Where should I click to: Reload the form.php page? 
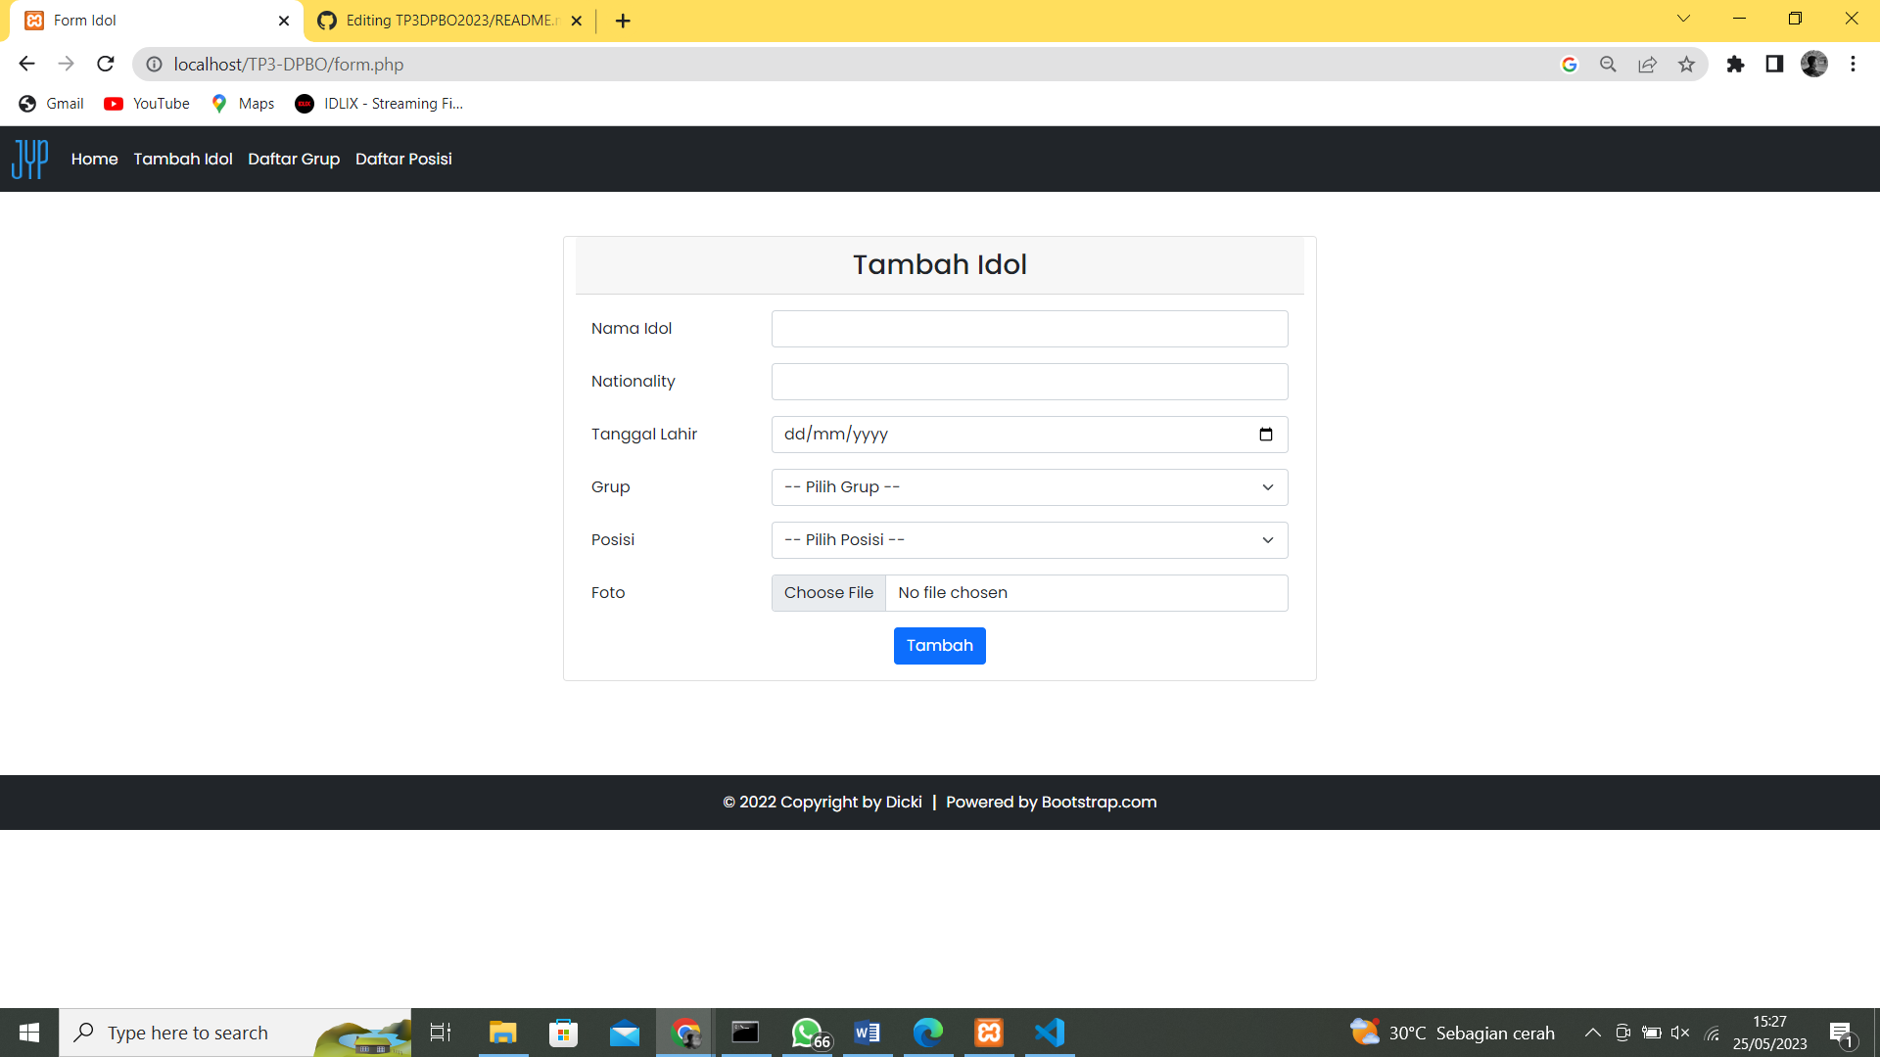pos(105,64)
